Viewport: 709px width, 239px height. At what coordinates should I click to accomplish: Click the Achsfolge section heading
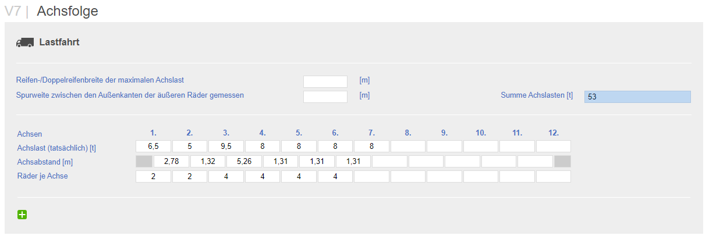(x=68, y=10)
